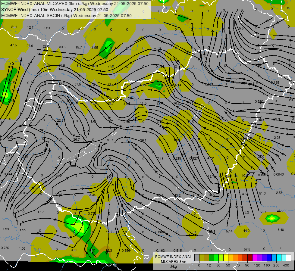The height and width of the screenshot is (271, 295).
Task: Select the pure blue legend swatch
Action: 269,257
